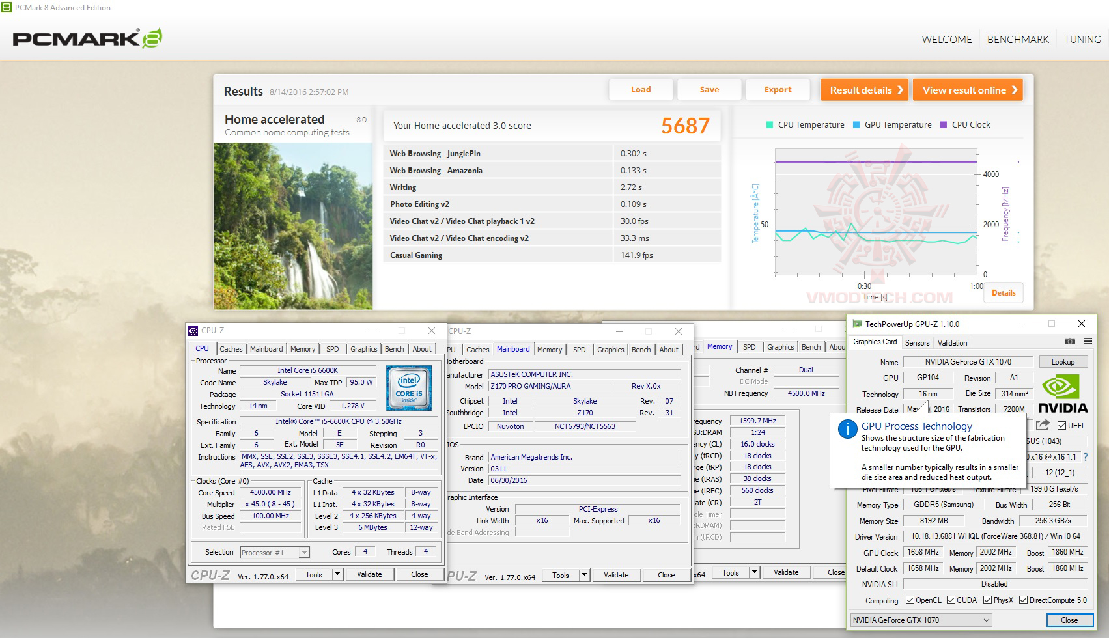
Task: Click the PCMark 8 logo
Action: (x=87, y=38)
